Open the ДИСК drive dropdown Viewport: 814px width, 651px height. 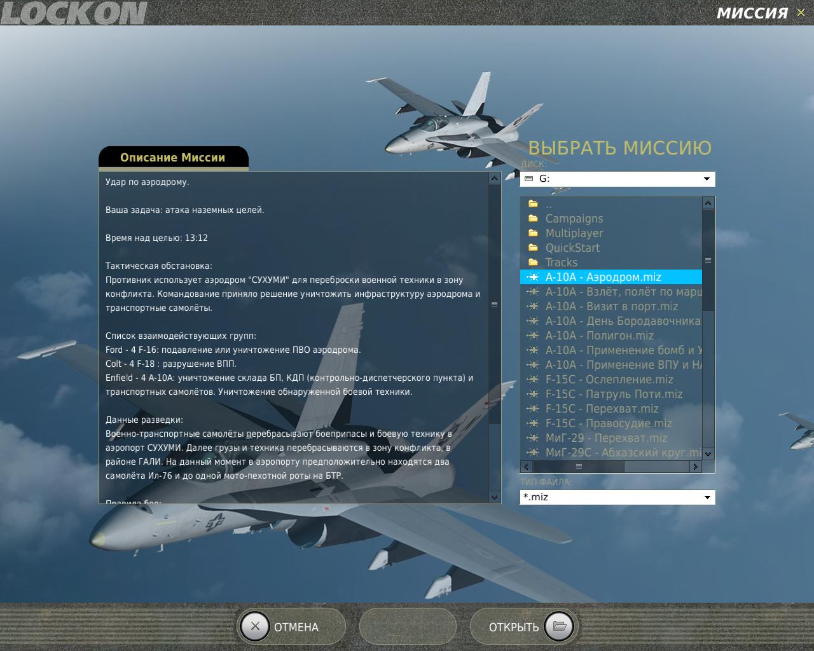(x=707, y=179)
